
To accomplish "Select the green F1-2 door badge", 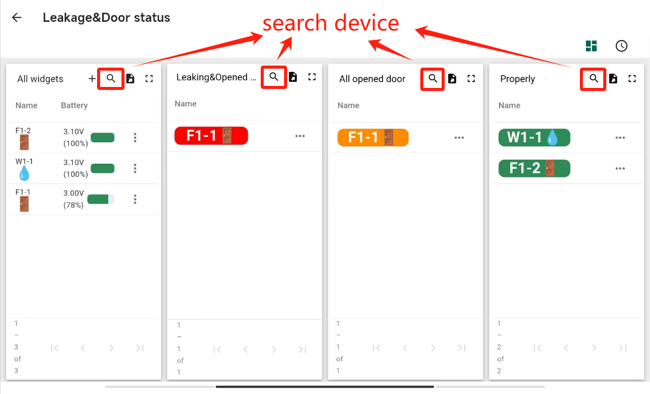I will tap(534, 168).
